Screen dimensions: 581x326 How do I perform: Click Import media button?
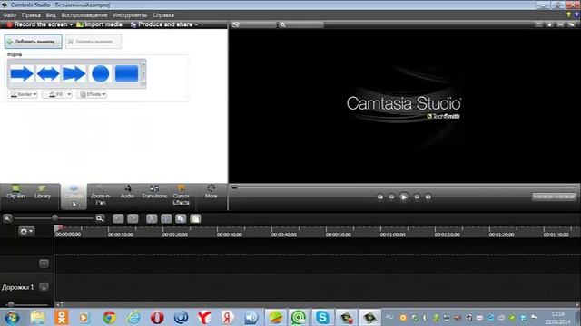(x=99, y=24)
